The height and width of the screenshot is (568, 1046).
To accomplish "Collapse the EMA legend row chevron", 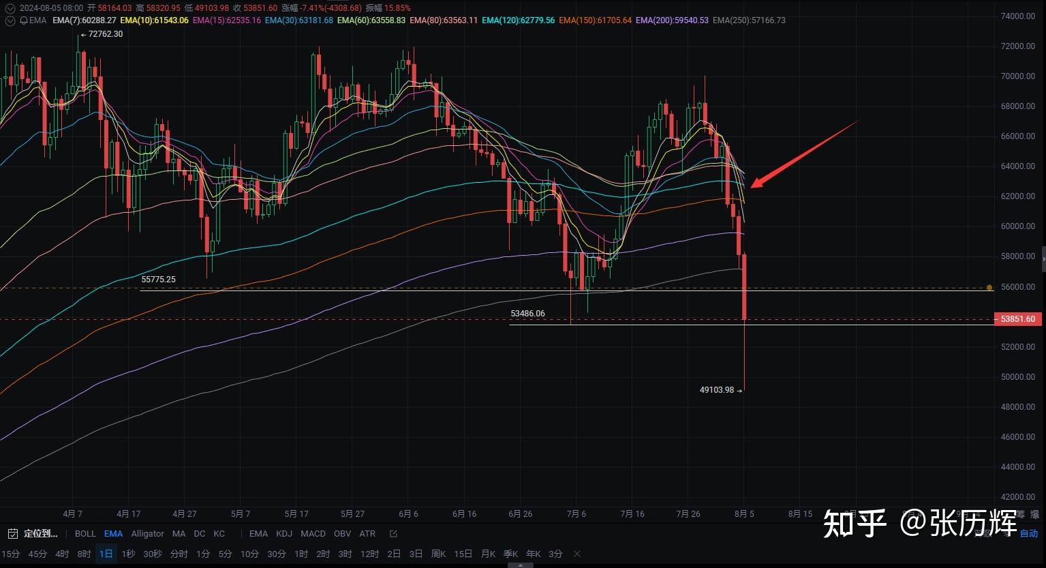I will click(10, 20).
